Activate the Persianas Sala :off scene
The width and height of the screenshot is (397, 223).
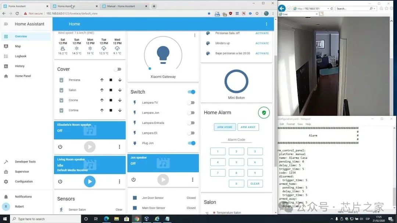[x=262, y=33]
